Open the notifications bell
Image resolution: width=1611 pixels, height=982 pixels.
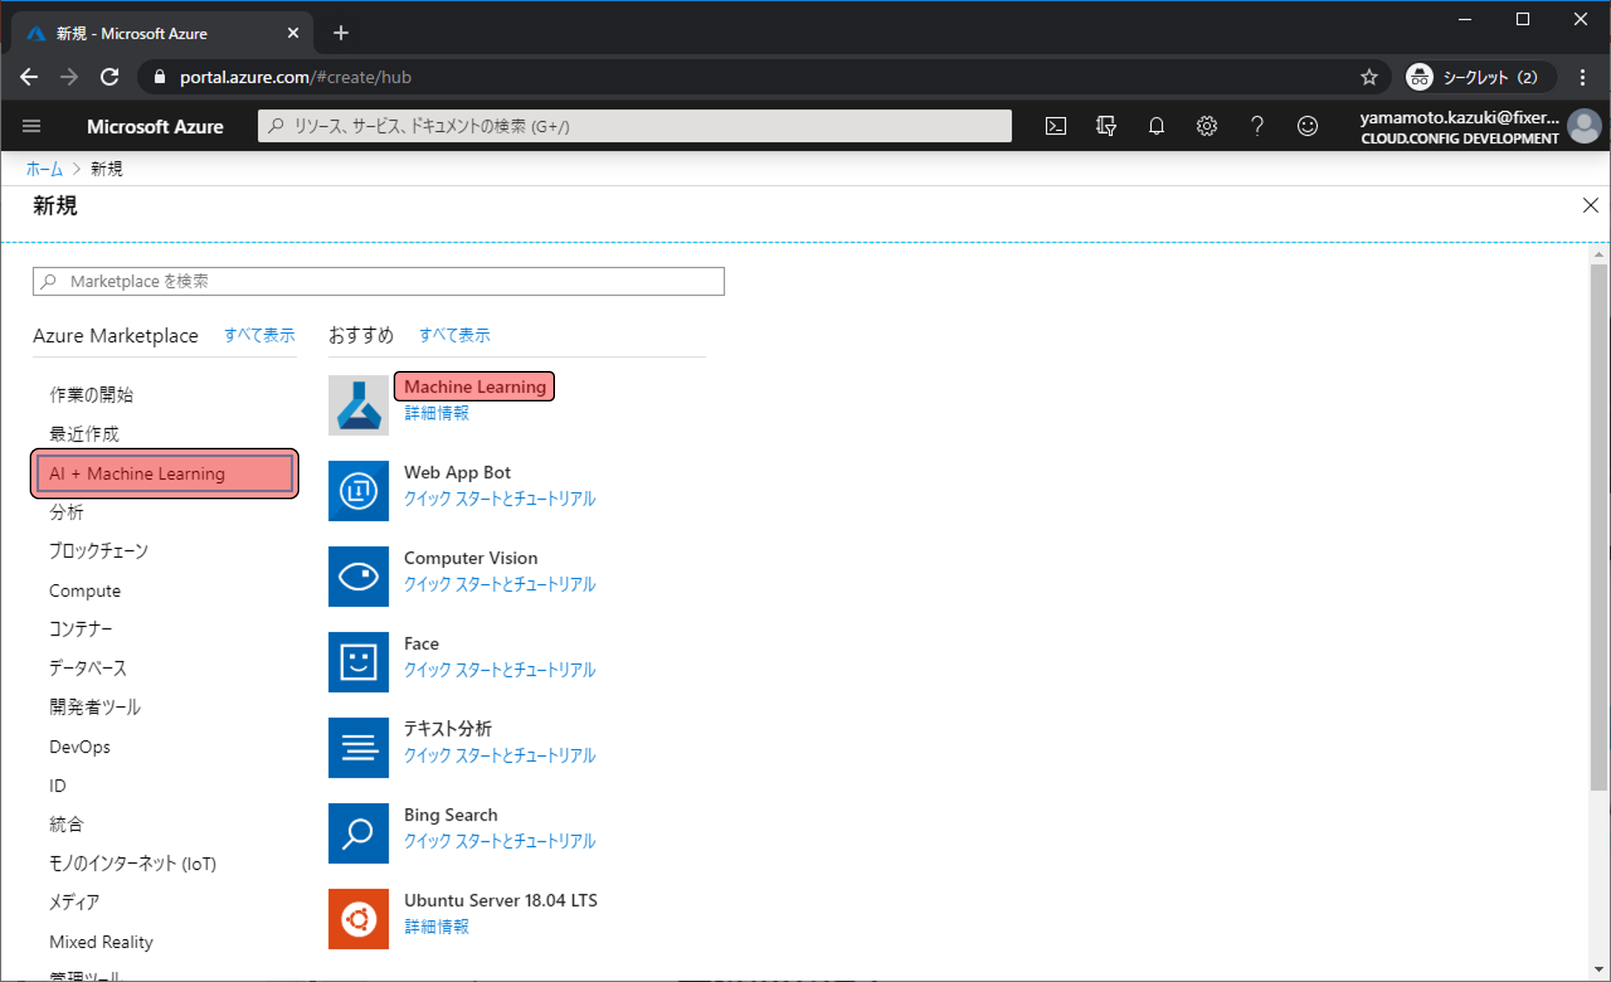(x=1156, y=127)
